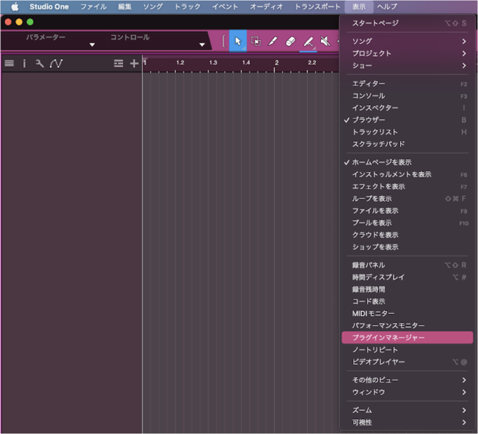
Task: Choose コンソール menu item
Action: pyautogui.click(x=407, y=96)
